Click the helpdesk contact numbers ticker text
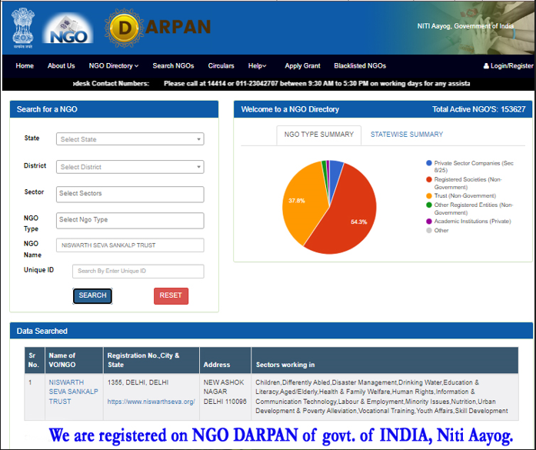The image size is (536, 450). [x=271, y=83]
